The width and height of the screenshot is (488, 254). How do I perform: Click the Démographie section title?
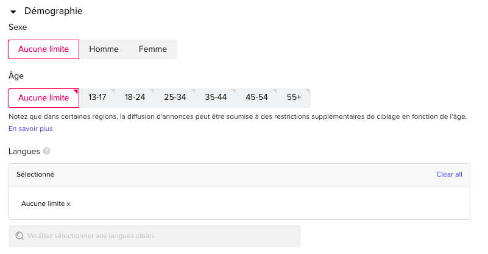click(53, 11)
